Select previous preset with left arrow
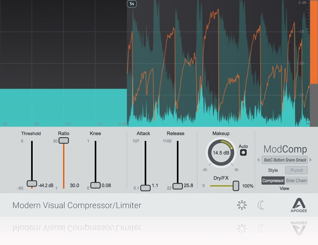Viewport: 318px width, 245px height. (258, 160)
